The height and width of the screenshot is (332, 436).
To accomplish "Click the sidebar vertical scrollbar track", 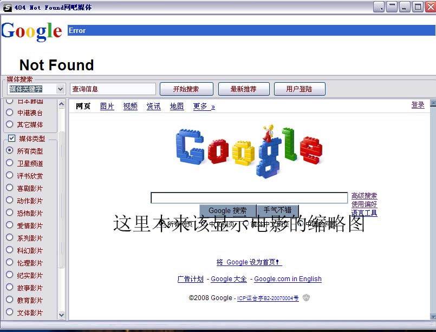I will [61, 200].
